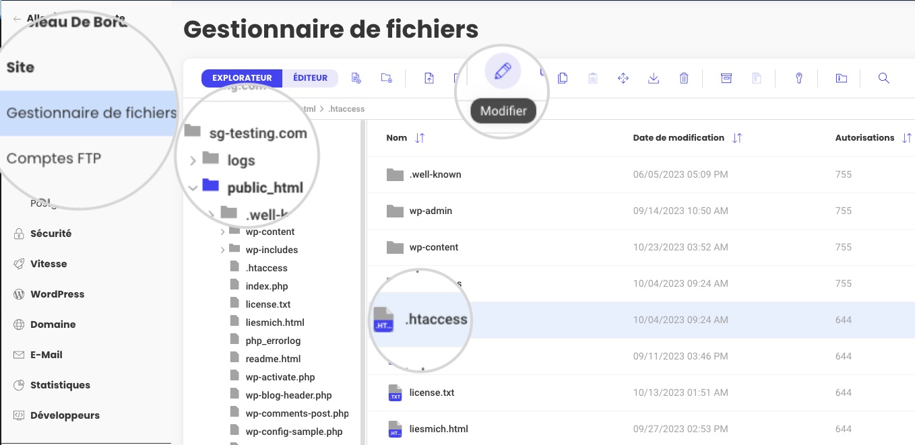Click the Statistiques pie chart icon
Image resolution: width=915 pixels, height=445 pixels.
tap(19, 385)
